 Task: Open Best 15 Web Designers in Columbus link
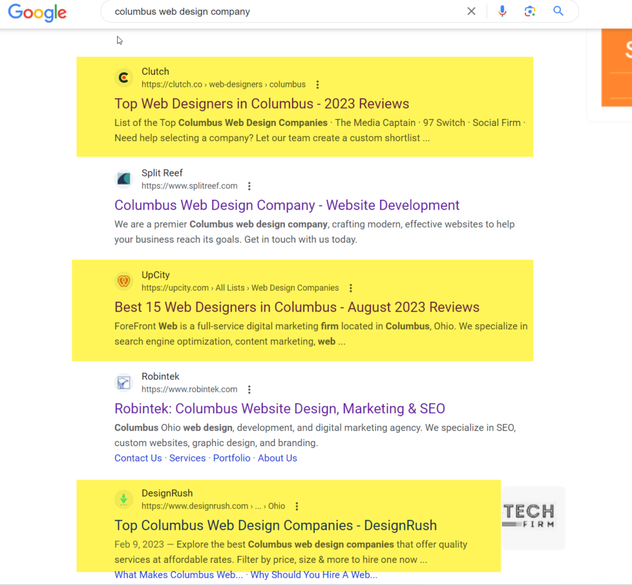click(x=297, y=307)
